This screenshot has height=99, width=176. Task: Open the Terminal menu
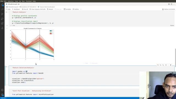[x=29, y=1]
